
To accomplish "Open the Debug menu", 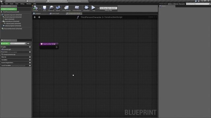I will (x=22, y=4).
